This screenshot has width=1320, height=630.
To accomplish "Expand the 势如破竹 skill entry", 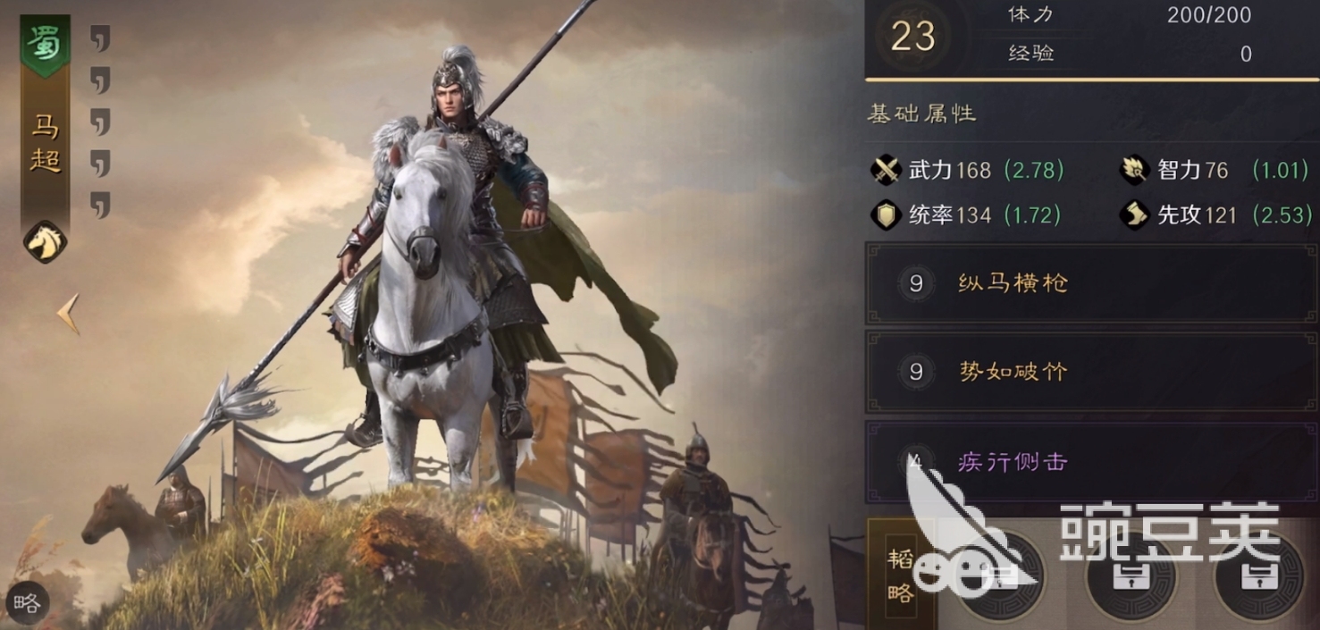I will (1092, 372).
